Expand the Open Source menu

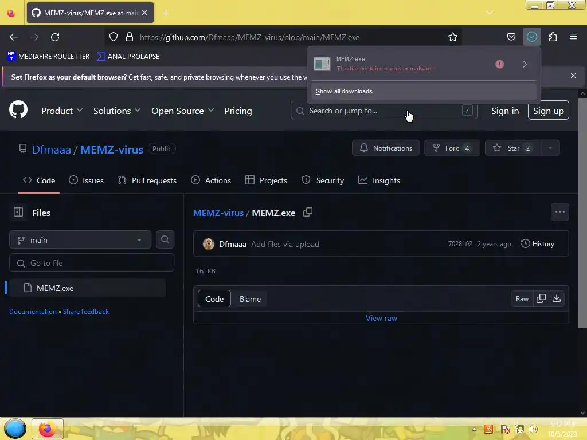pyautogui.click(x=183, y=111)
